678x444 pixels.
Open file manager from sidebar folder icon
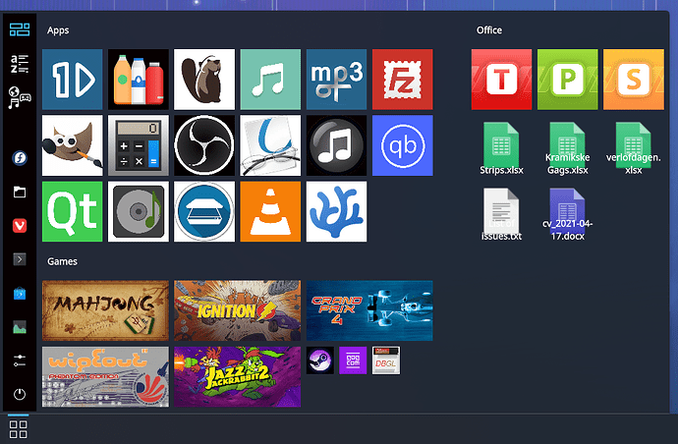(19, 193)
